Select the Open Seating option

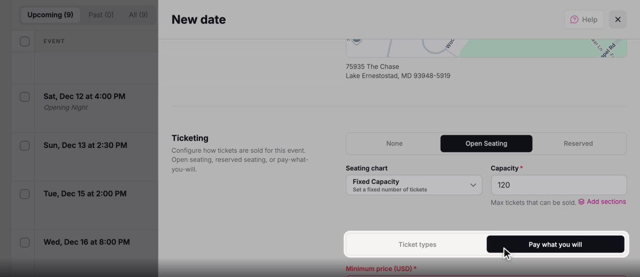point(486,143)
